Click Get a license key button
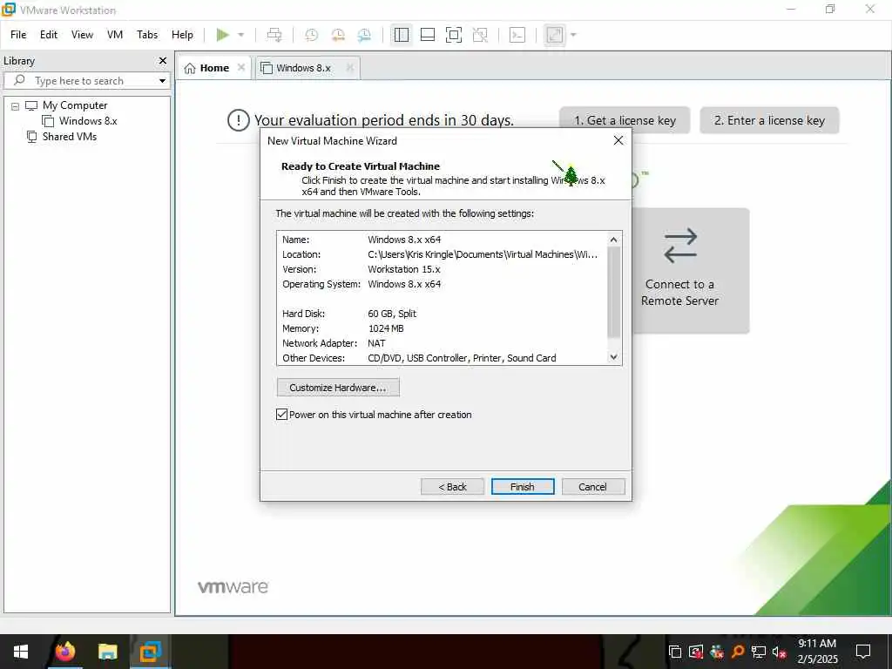The width and height of the screenshot is (892, 669). tap(625, 120)
